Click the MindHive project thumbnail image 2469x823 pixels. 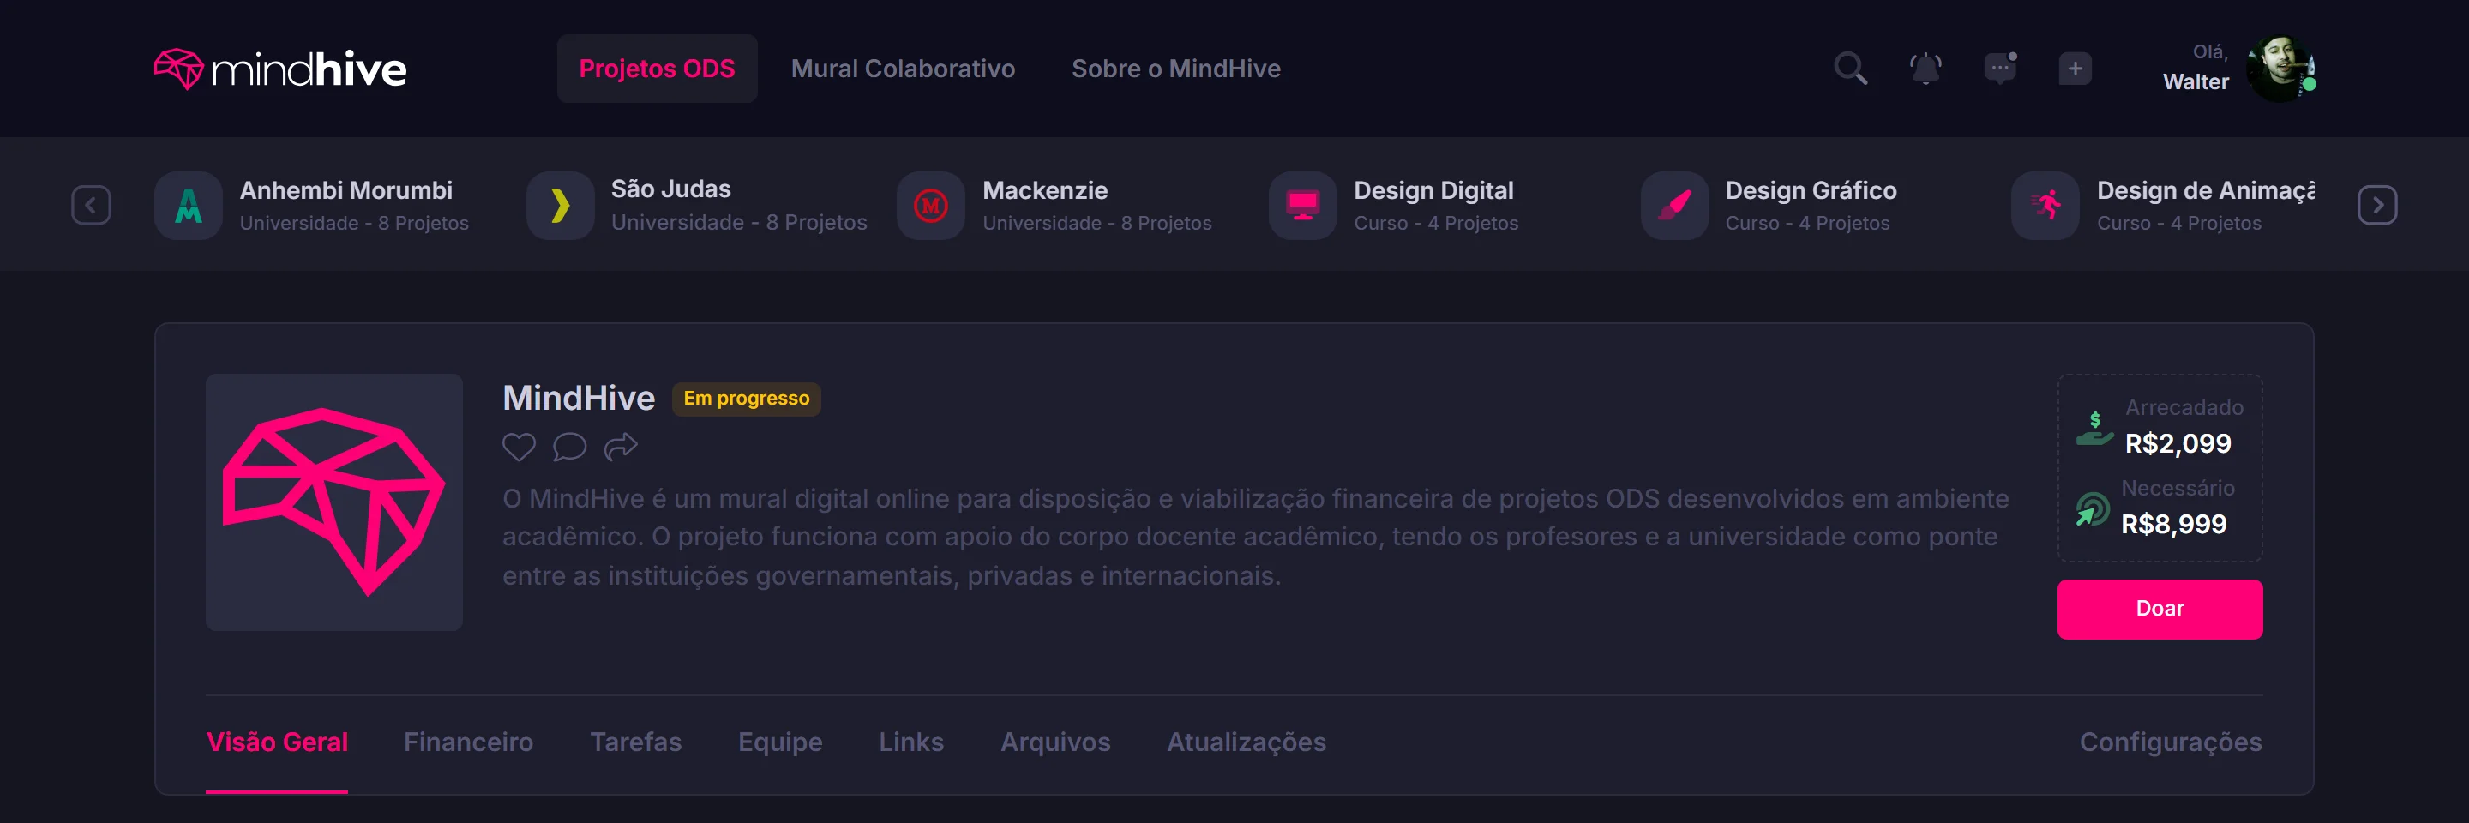334,502
